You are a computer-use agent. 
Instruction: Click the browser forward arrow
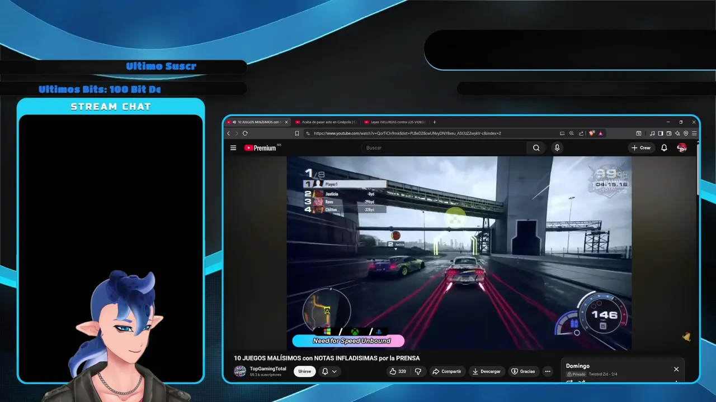[236, 133]
